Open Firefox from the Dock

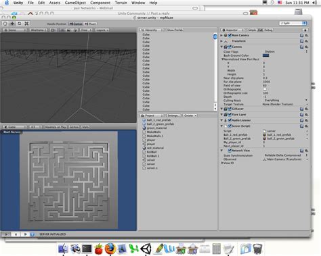pos(110,249)
